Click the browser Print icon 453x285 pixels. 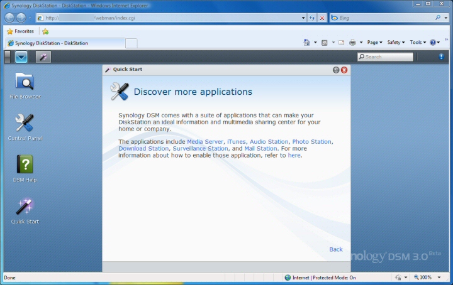tap(352, 42)
